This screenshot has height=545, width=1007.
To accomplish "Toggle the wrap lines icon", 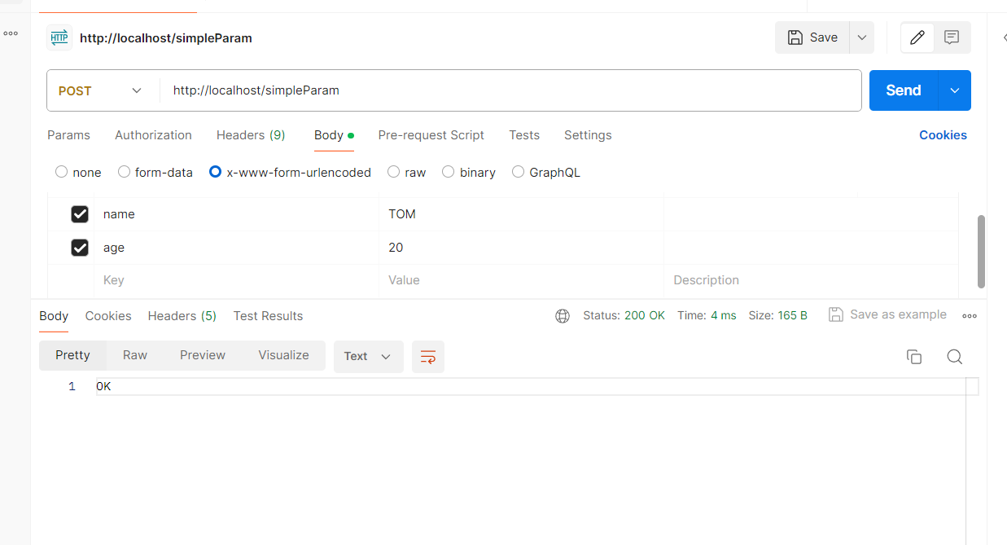I will (428, 357).
